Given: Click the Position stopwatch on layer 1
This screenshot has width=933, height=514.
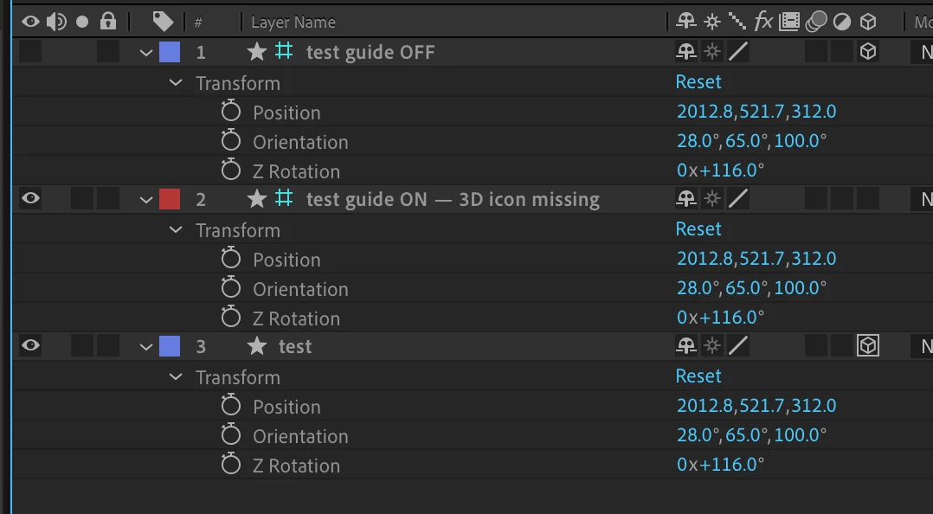Looking at the screenshot, I should coord(230,112).
